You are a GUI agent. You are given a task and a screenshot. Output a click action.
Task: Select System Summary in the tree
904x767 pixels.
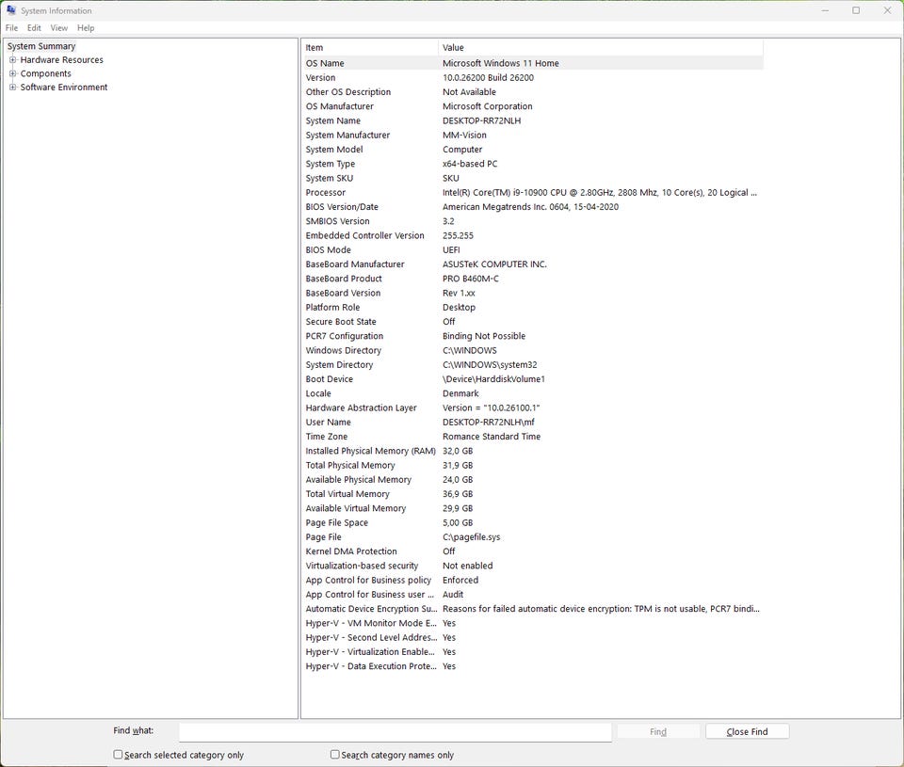(x=41, y=46)
